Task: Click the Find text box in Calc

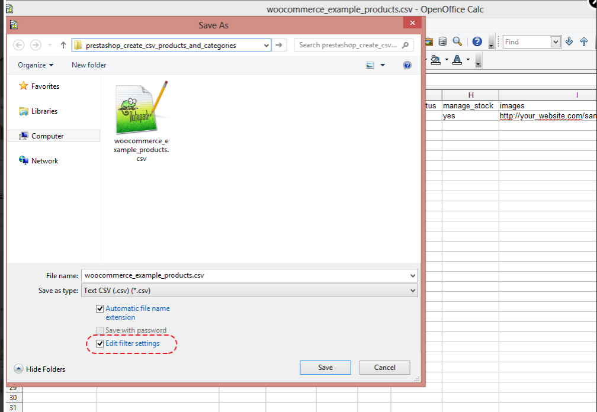Action: [x=527, y=42]
